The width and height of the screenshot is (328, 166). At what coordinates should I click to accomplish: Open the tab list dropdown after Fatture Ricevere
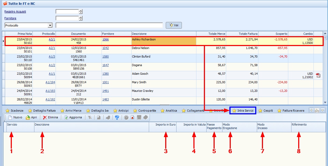coord(323,110)
